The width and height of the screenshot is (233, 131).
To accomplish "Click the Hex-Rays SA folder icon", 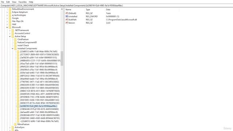I will pos(10,21).
